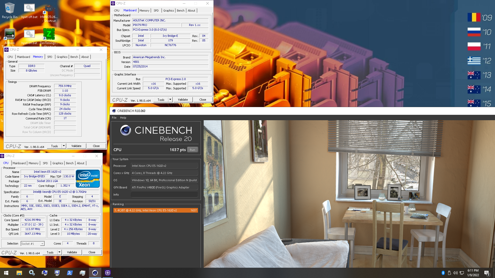Viewport: 495px width, 278px height.
Task: Click Cinebench score 1637 pts
Action: coord(178,150)
